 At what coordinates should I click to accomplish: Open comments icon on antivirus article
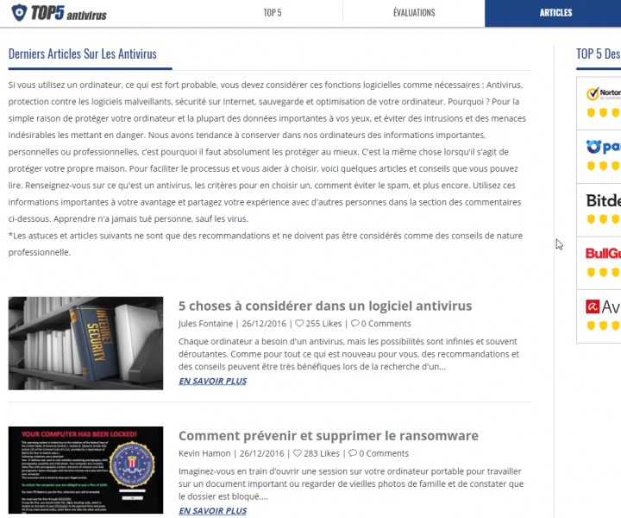[x=354, y=325]
